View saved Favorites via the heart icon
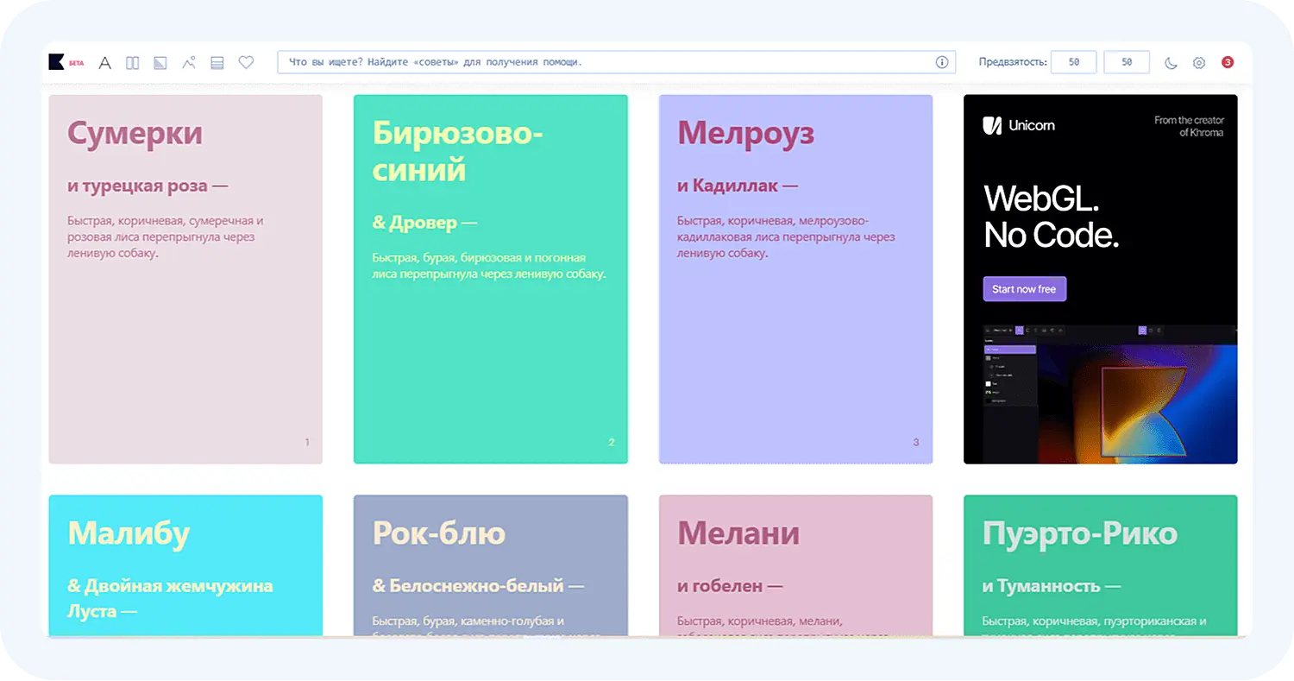This screenshot has width=1294, height=681. (x=246, y=62)
